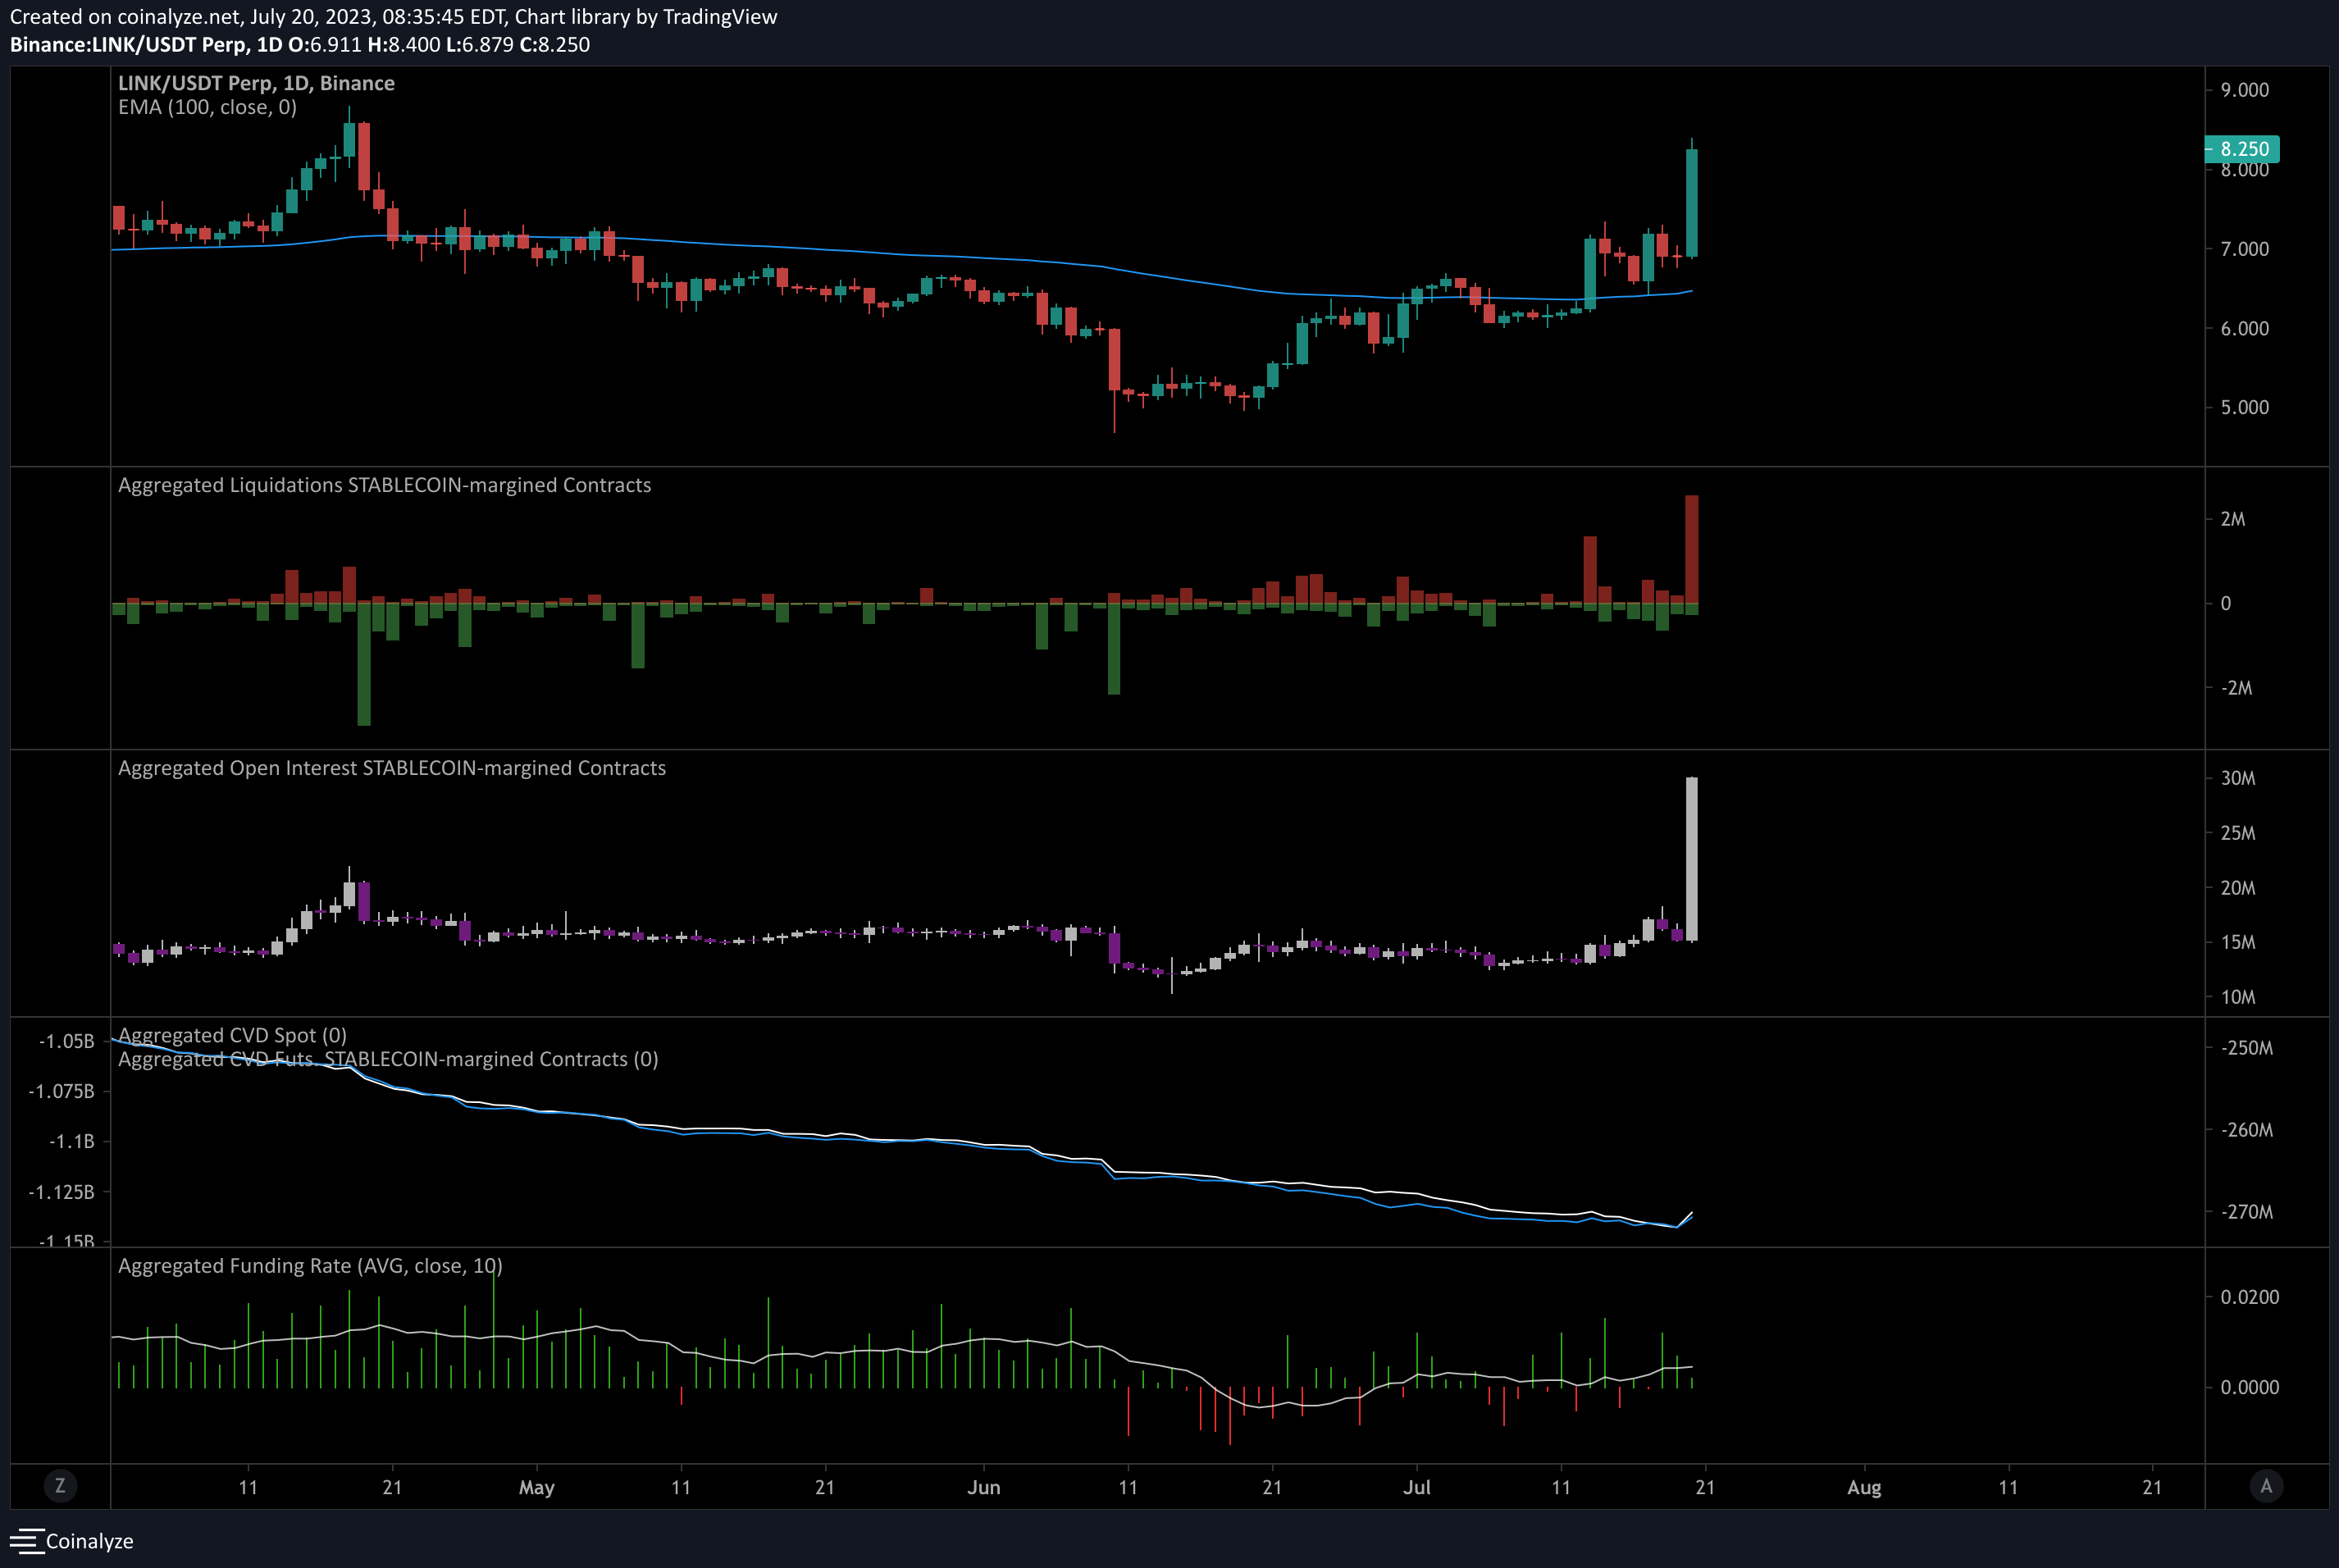Click the 8.250 price label on the scale
Screen dimensions: 2339x1568
2243,148
